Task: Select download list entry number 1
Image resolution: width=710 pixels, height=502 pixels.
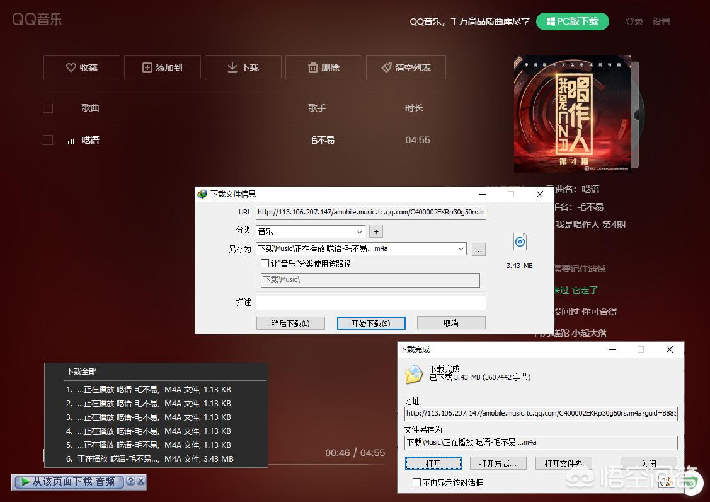Action: coord(156,390)
